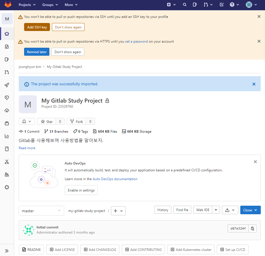
Task: Open the user avatar menu
Action: click(x=251, y=5)
